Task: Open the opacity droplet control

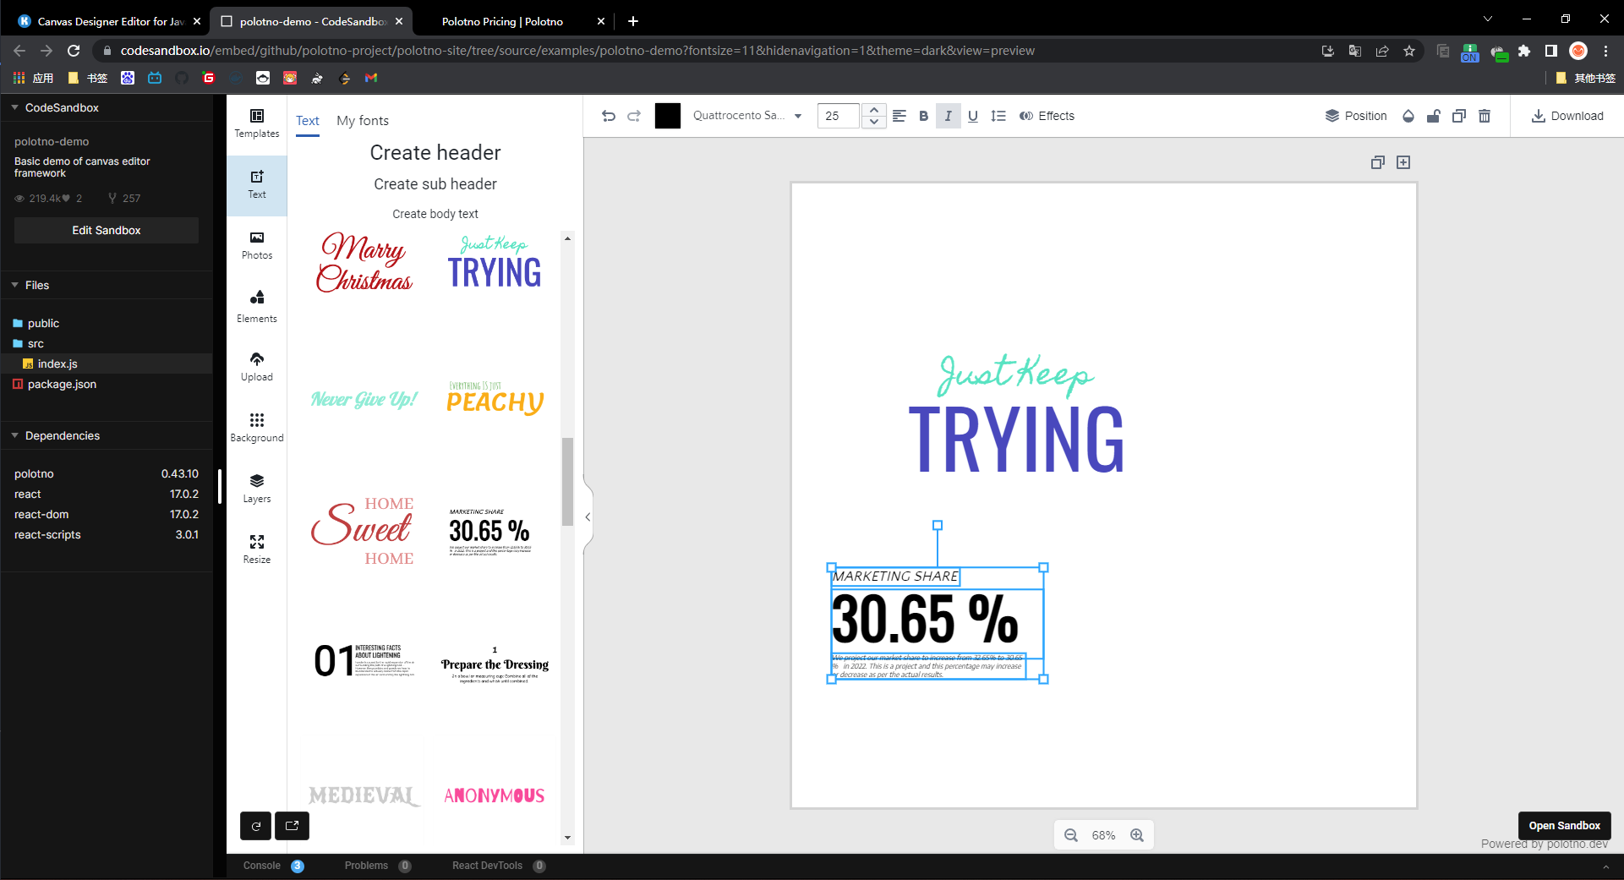Action: click(x=1408, y=116)
